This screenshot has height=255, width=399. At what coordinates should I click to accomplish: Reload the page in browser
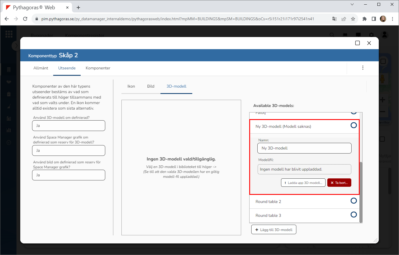coord(25,19)
